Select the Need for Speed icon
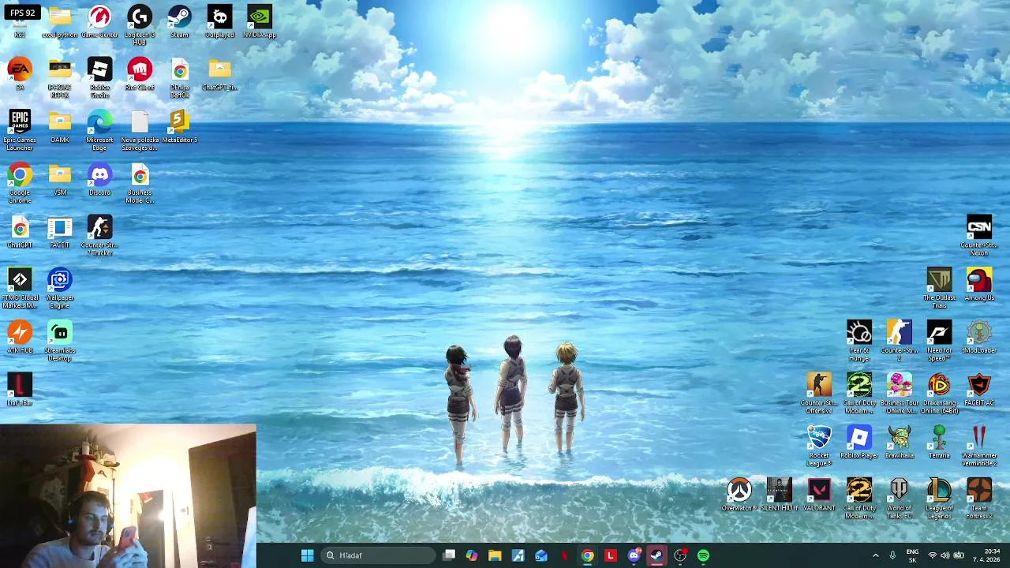The width and height of the screenshot is (1010, 568). pos(939,341)
